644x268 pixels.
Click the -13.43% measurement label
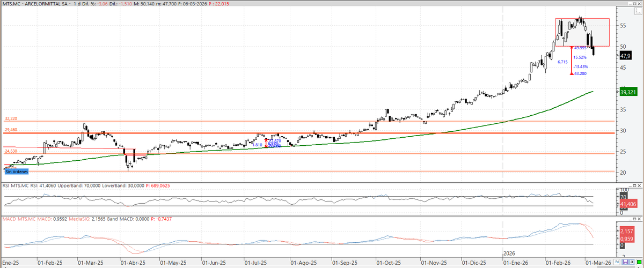[581, 66]
